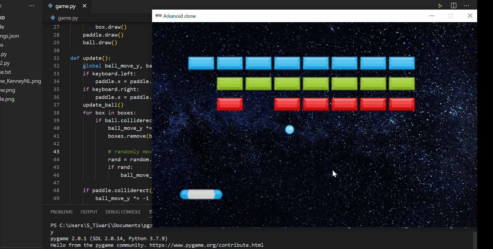Open the More Actions ellipsis in editor toolbar
This screenshot has width=493, height=249.
point(467,5)
